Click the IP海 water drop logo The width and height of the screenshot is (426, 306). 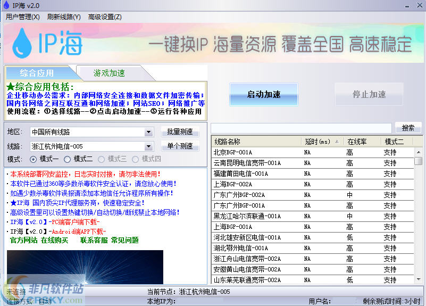23,44
